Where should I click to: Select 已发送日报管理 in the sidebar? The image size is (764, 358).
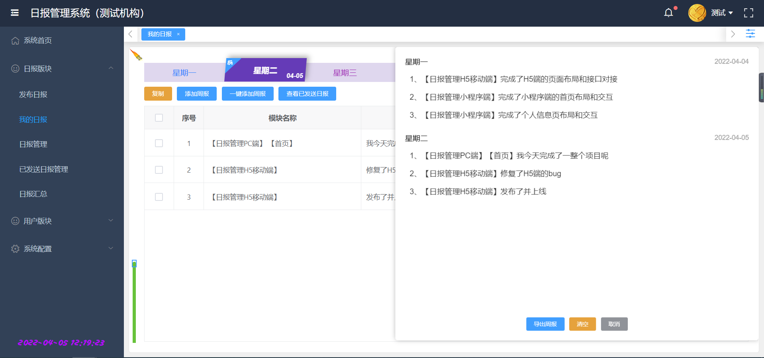pyautogui.click(x=44, y=169)
